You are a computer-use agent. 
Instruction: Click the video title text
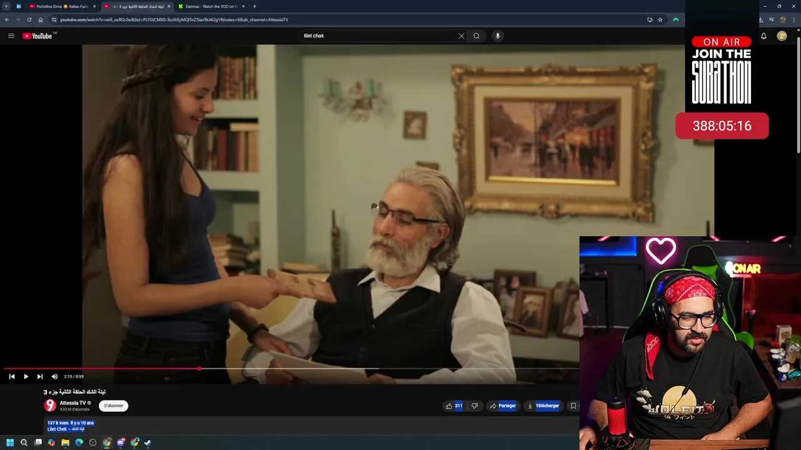[74, 392]
